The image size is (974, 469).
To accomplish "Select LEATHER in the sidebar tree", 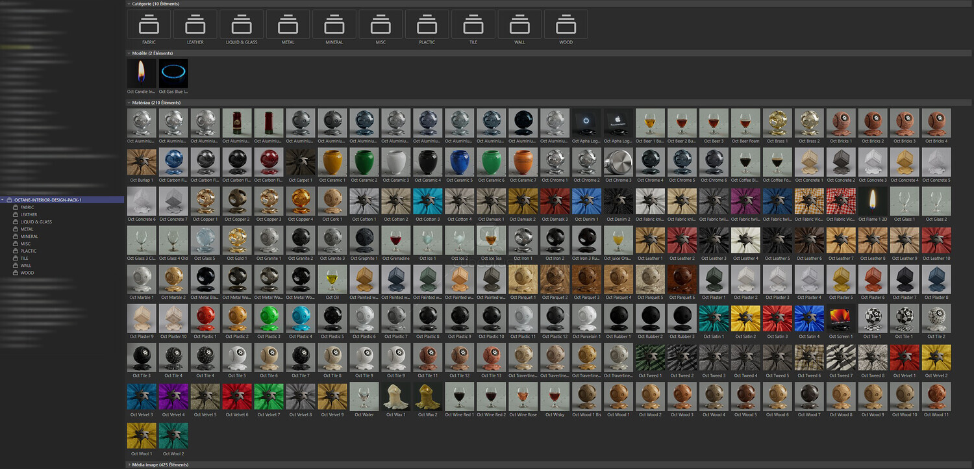I will pos(29,214).
